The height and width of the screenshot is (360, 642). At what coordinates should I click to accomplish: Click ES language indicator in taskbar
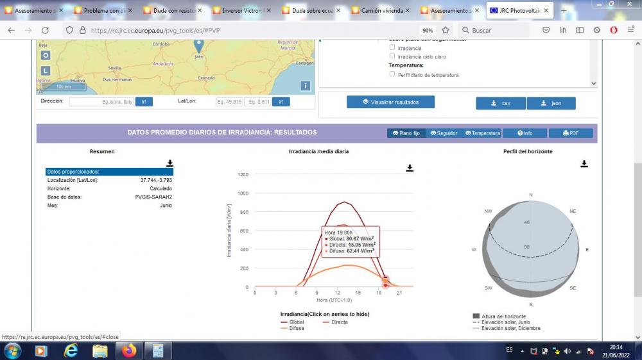509,350
